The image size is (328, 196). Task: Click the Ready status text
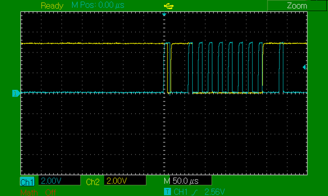click(x=52, y=6)
